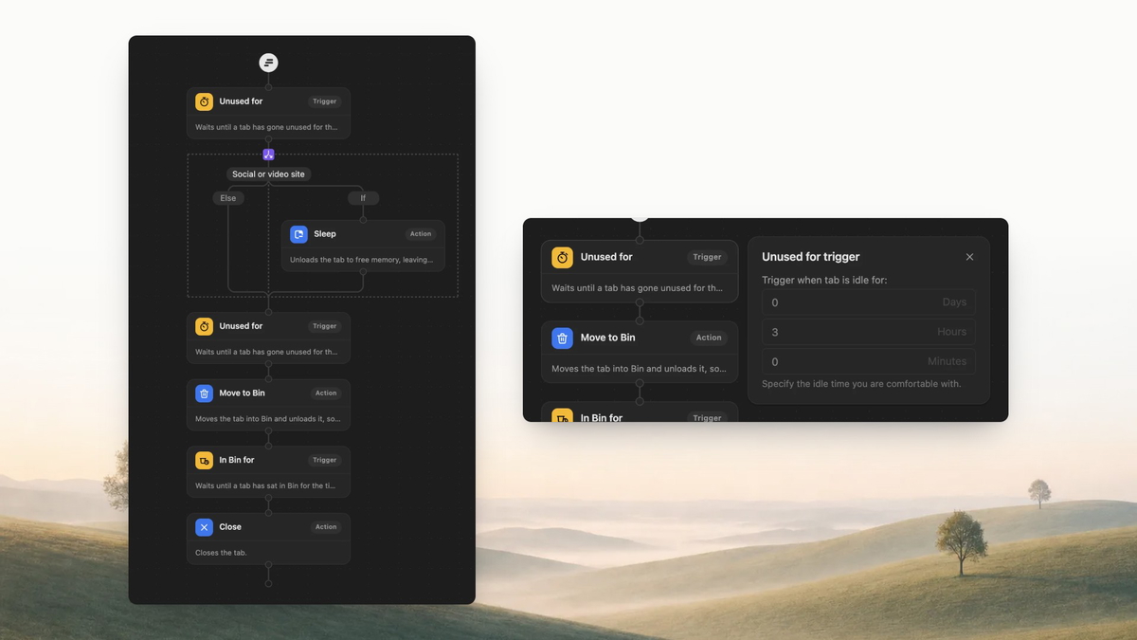Close the Unused for trigger dialog
The image size is (1137, 640).
[x=969, y=257]
